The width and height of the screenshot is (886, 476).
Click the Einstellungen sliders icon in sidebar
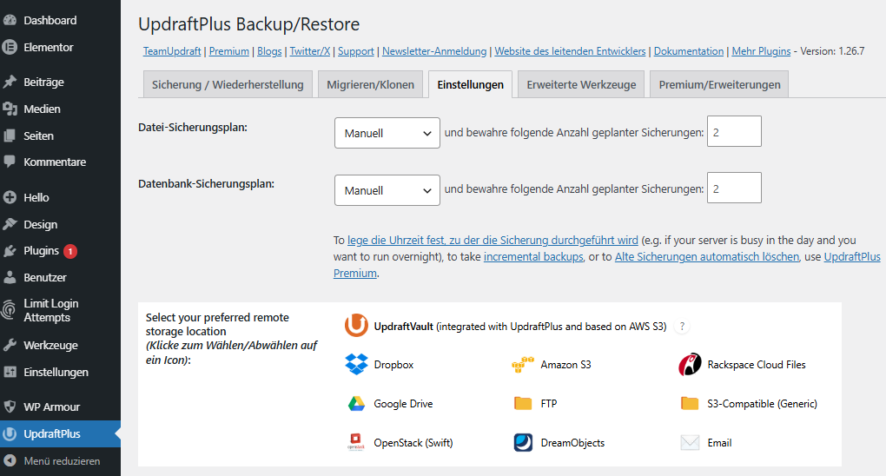(x=10, y=372)
